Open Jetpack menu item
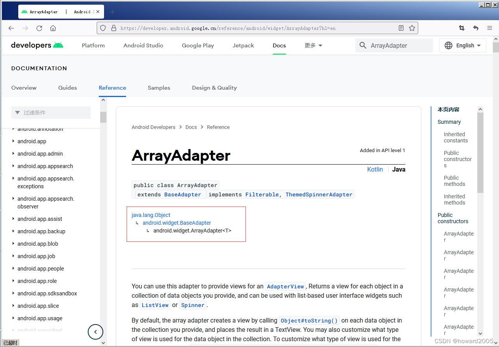 point(243,45)
